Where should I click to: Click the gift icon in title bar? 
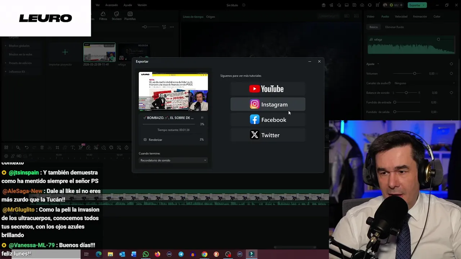tap(323, 5)
